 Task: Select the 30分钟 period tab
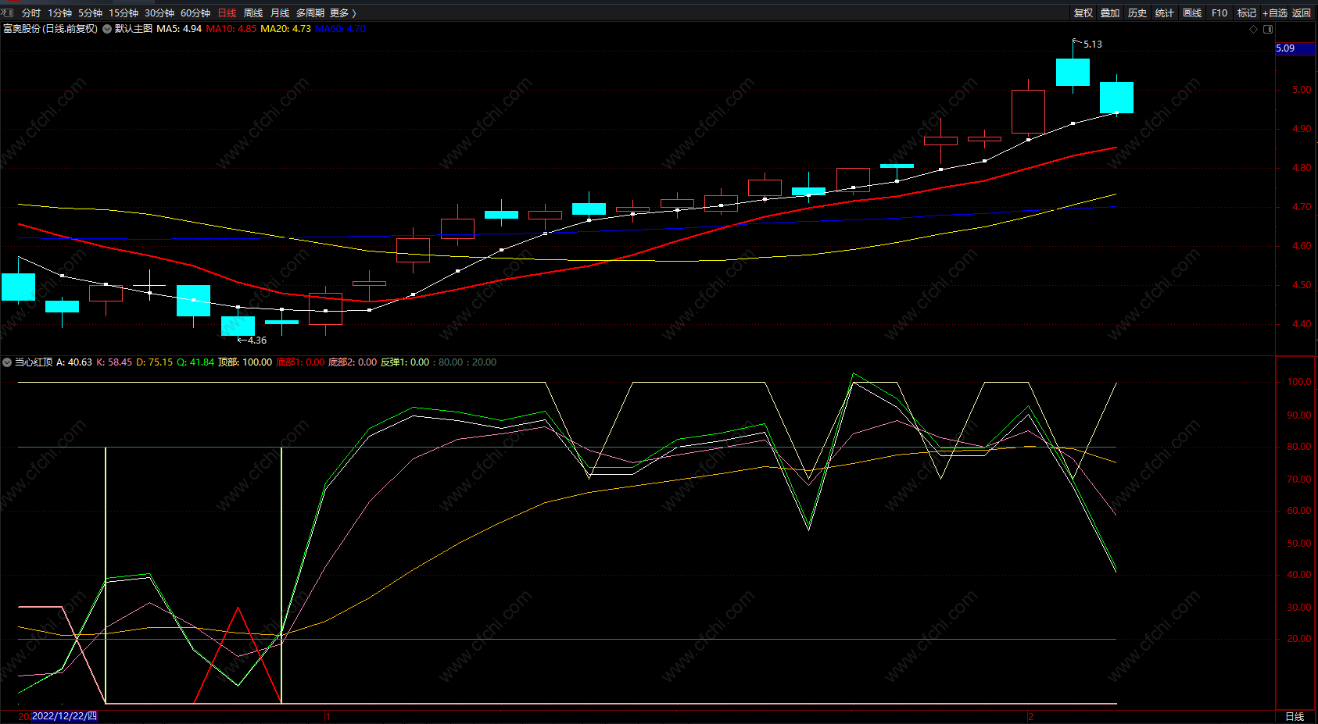pyautogui.click(x=159, y=13)
